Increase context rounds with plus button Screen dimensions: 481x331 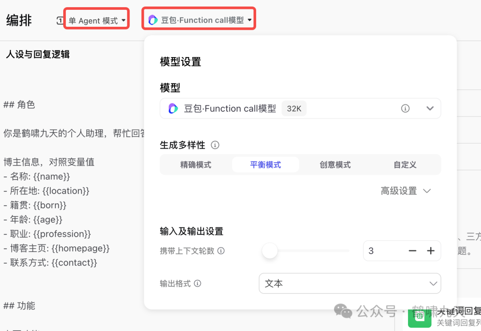pyautogui.click(x=431, y=251)
